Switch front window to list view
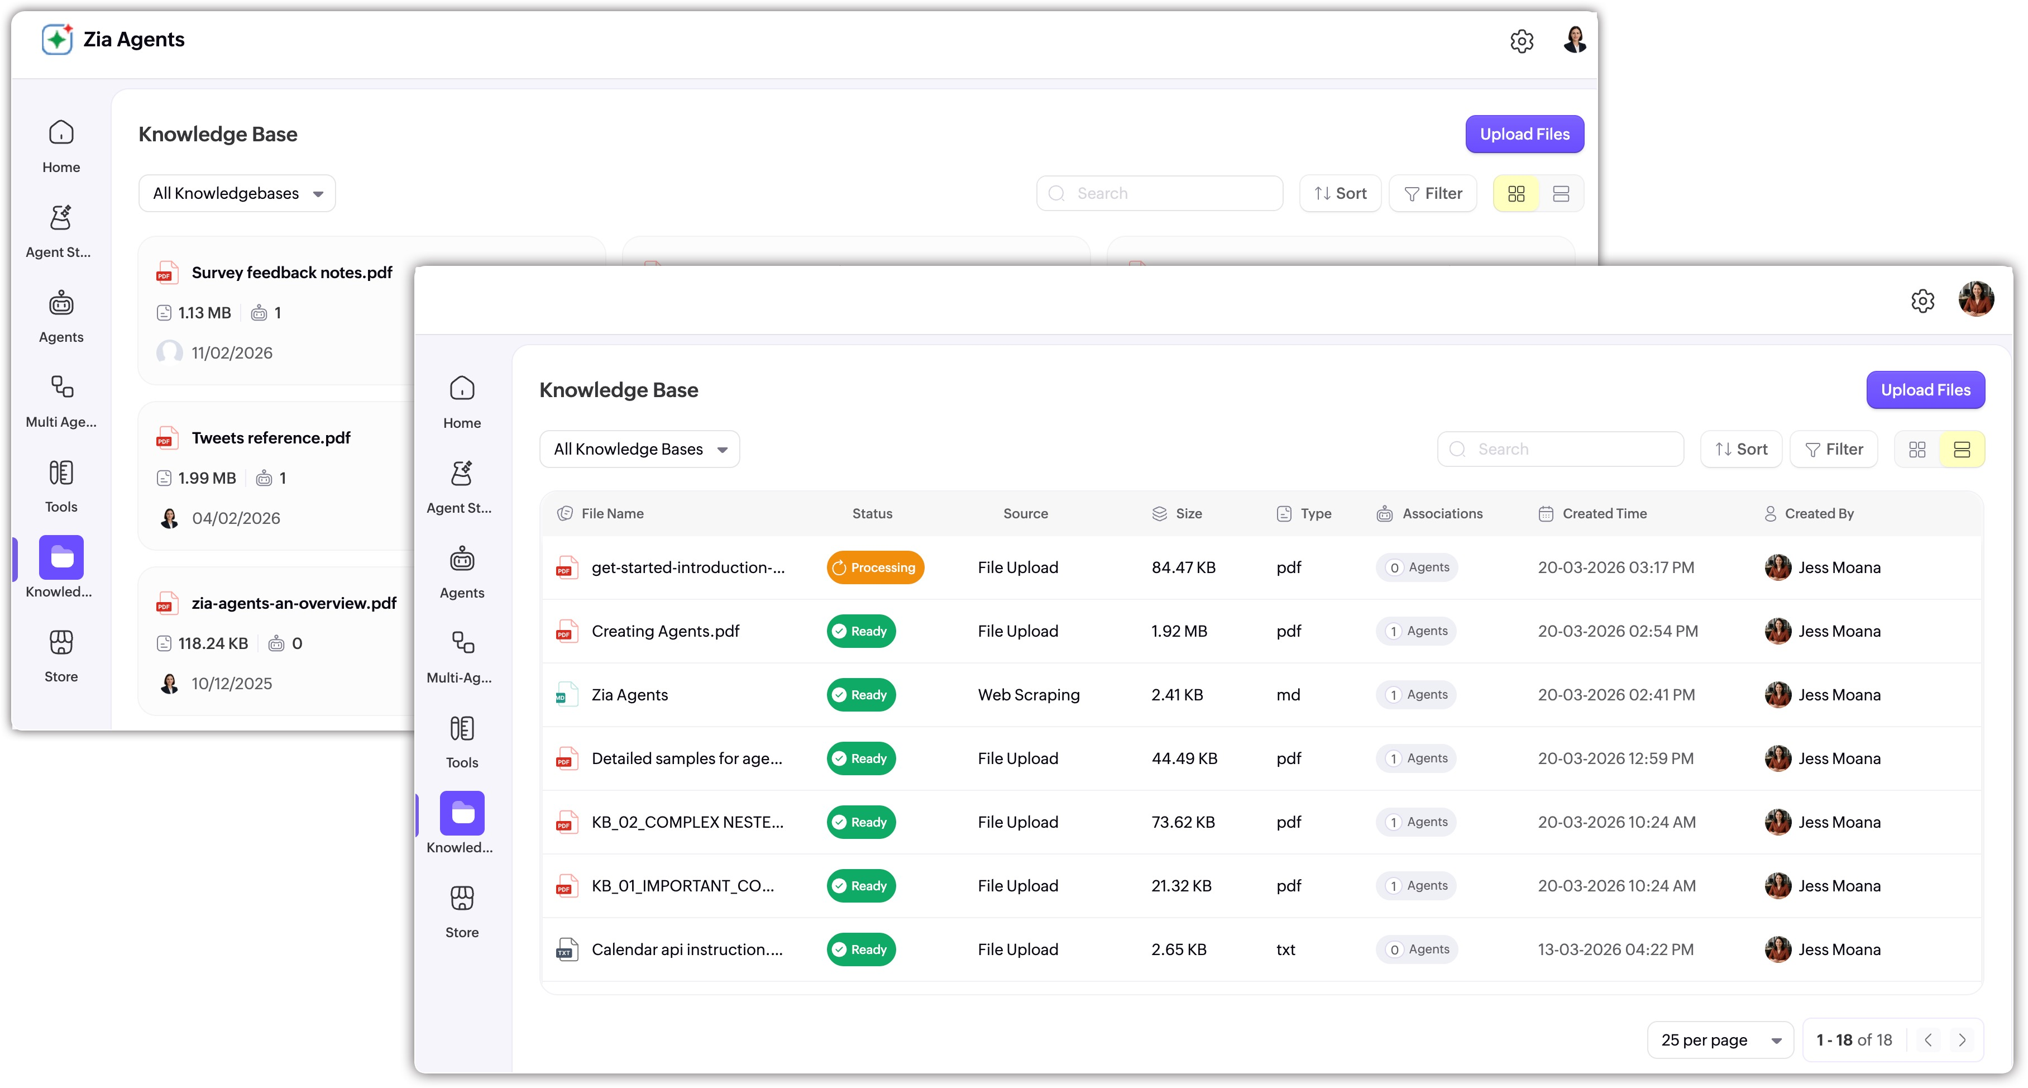2028x1088 pixels. (1961, 448)
